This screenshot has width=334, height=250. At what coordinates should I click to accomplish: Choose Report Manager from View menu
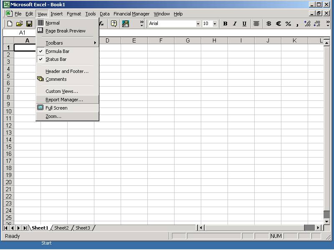coord(64,100)
